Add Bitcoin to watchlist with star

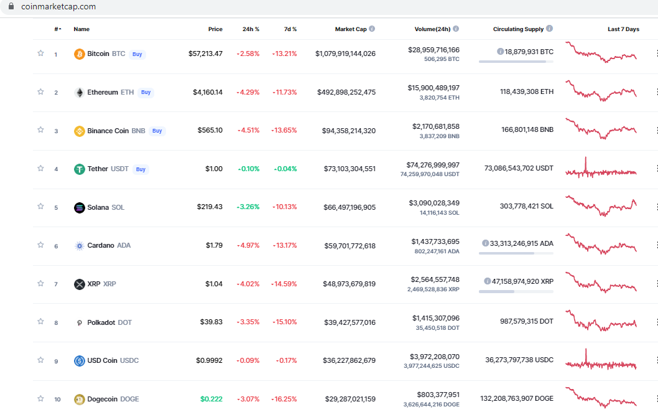[40, 53]
